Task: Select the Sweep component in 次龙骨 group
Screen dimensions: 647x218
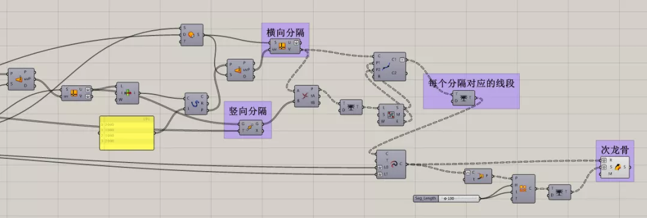Action: pyautogui.click(x=614, y=167)
